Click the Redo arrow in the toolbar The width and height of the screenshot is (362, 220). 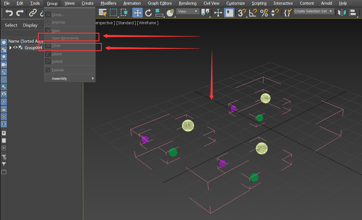(20, 13)
